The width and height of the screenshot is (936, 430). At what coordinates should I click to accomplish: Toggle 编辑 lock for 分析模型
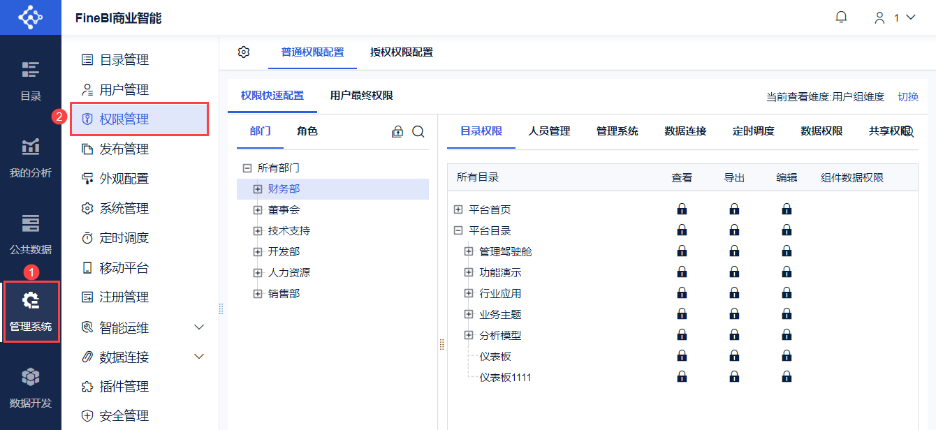pos(787,334)
